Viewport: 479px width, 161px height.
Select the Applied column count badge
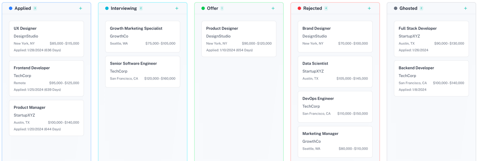coord(35,8)
